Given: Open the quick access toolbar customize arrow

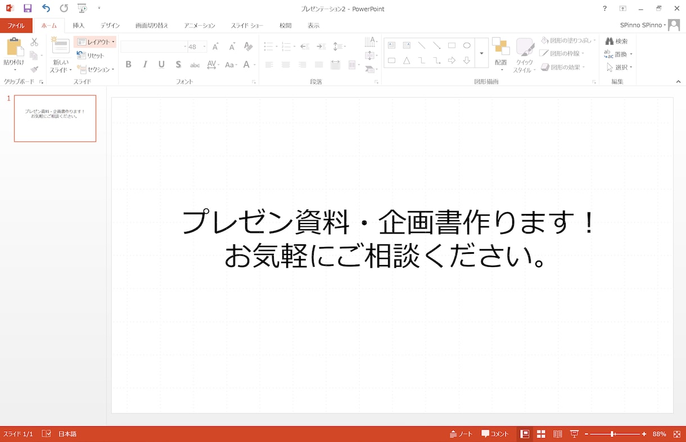Looking at the screenshot, I should coord(99,8).
